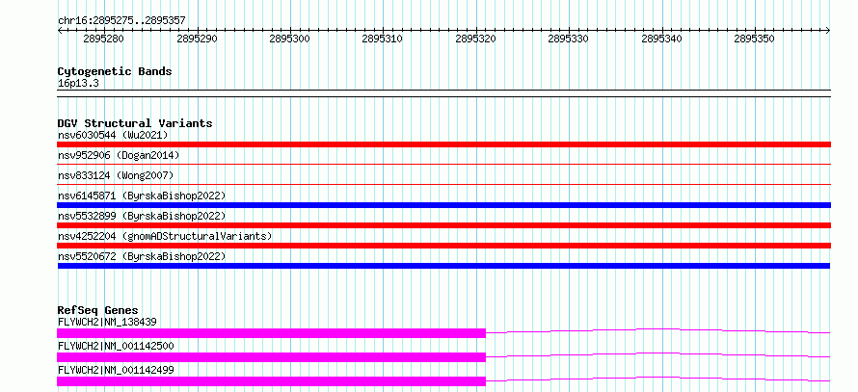
Task: Select ruler position 2895330
Action: [568, 39]
